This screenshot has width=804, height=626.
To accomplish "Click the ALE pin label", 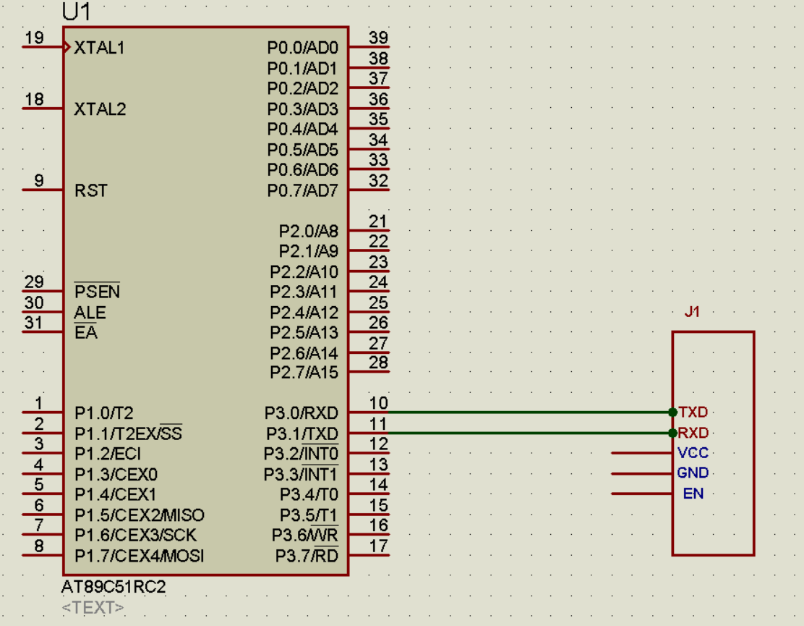I will [x=90, y=313].
